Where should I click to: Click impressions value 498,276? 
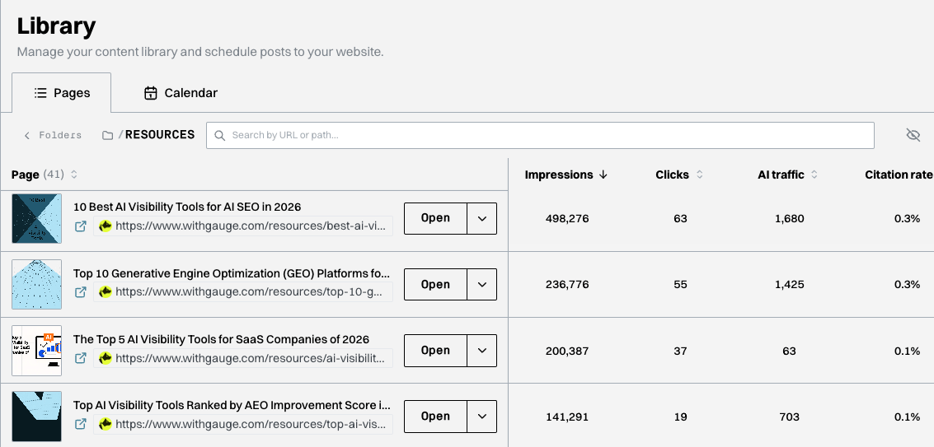point(567,218)
